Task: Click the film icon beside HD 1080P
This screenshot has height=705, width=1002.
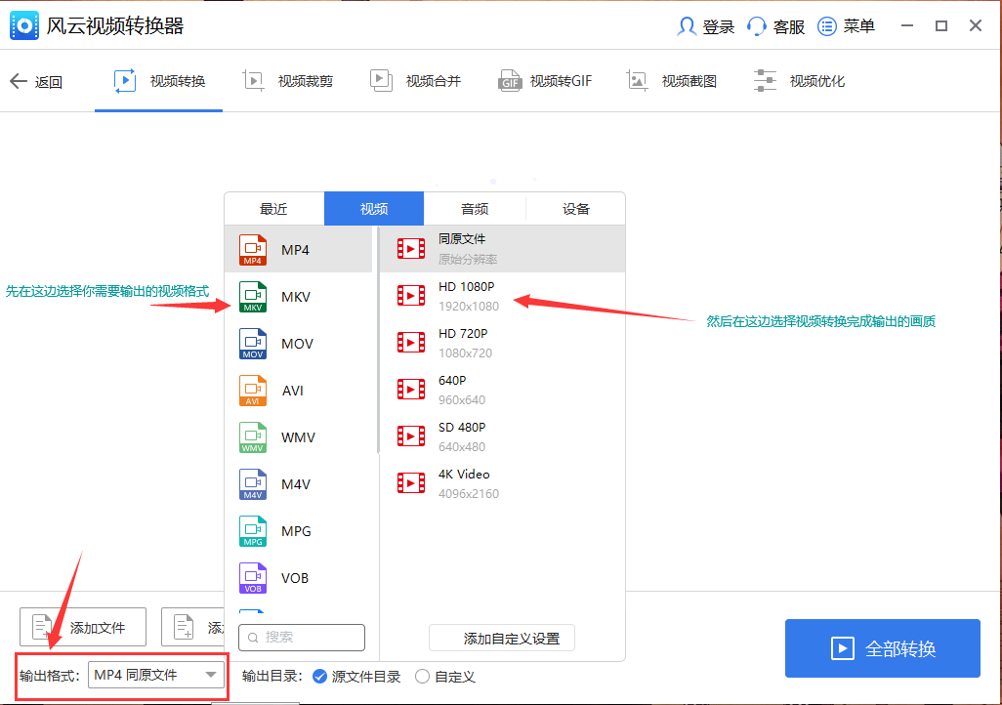Action: point(411,296)
